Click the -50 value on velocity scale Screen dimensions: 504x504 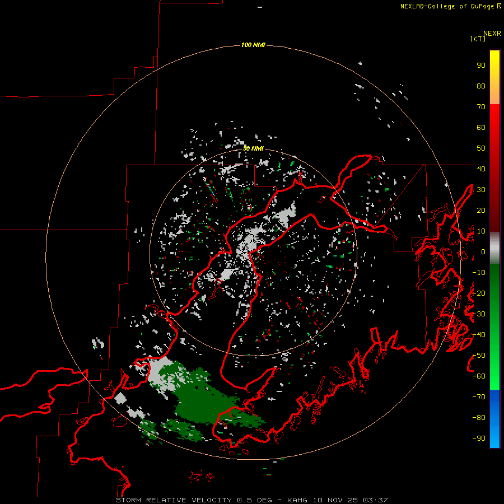pyautogui.click(x=479, y=356)
